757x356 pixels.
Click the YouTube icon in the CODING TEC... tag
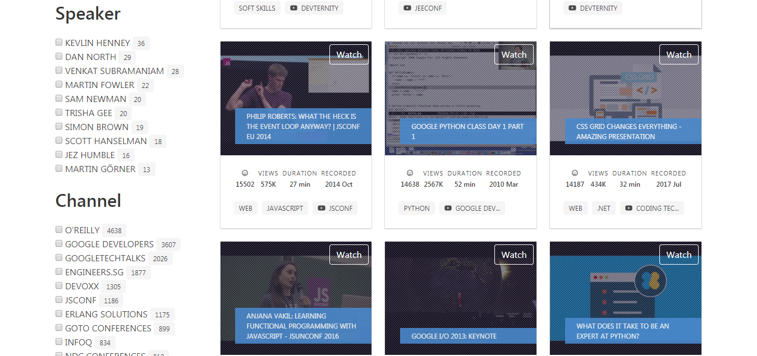(x=628, y=208)
